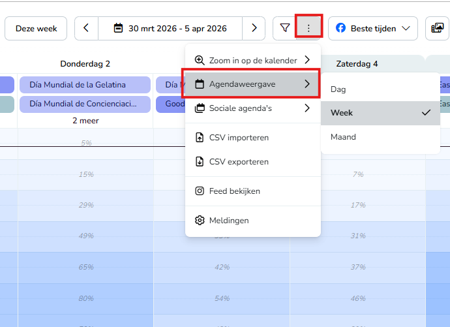
Task: Expand Zoom in op de kalender submenu
Action: [253, 60]
